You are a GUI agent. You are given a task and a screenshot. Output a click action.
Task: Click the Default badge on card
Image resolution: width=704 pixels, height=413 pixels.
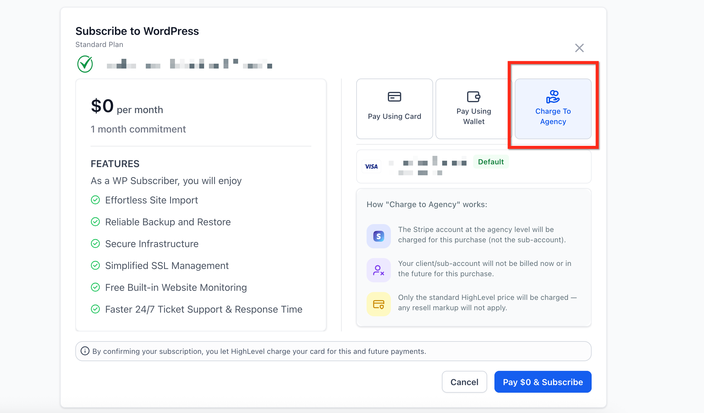pos(490,162)
